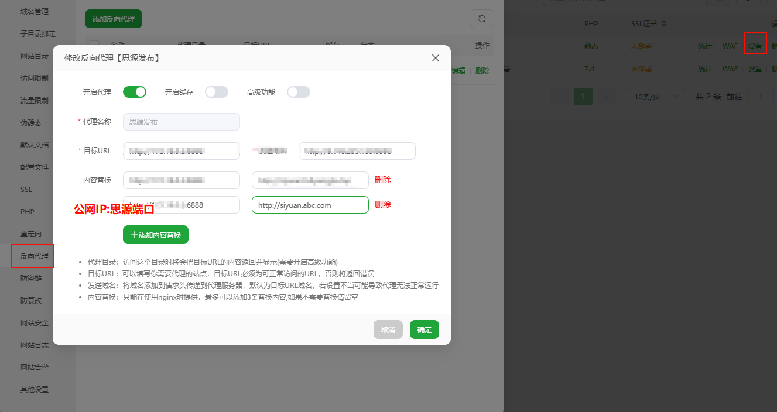
Task: Click 删除 link beside 编辑 in proxy list
Action: pos(482,70)
